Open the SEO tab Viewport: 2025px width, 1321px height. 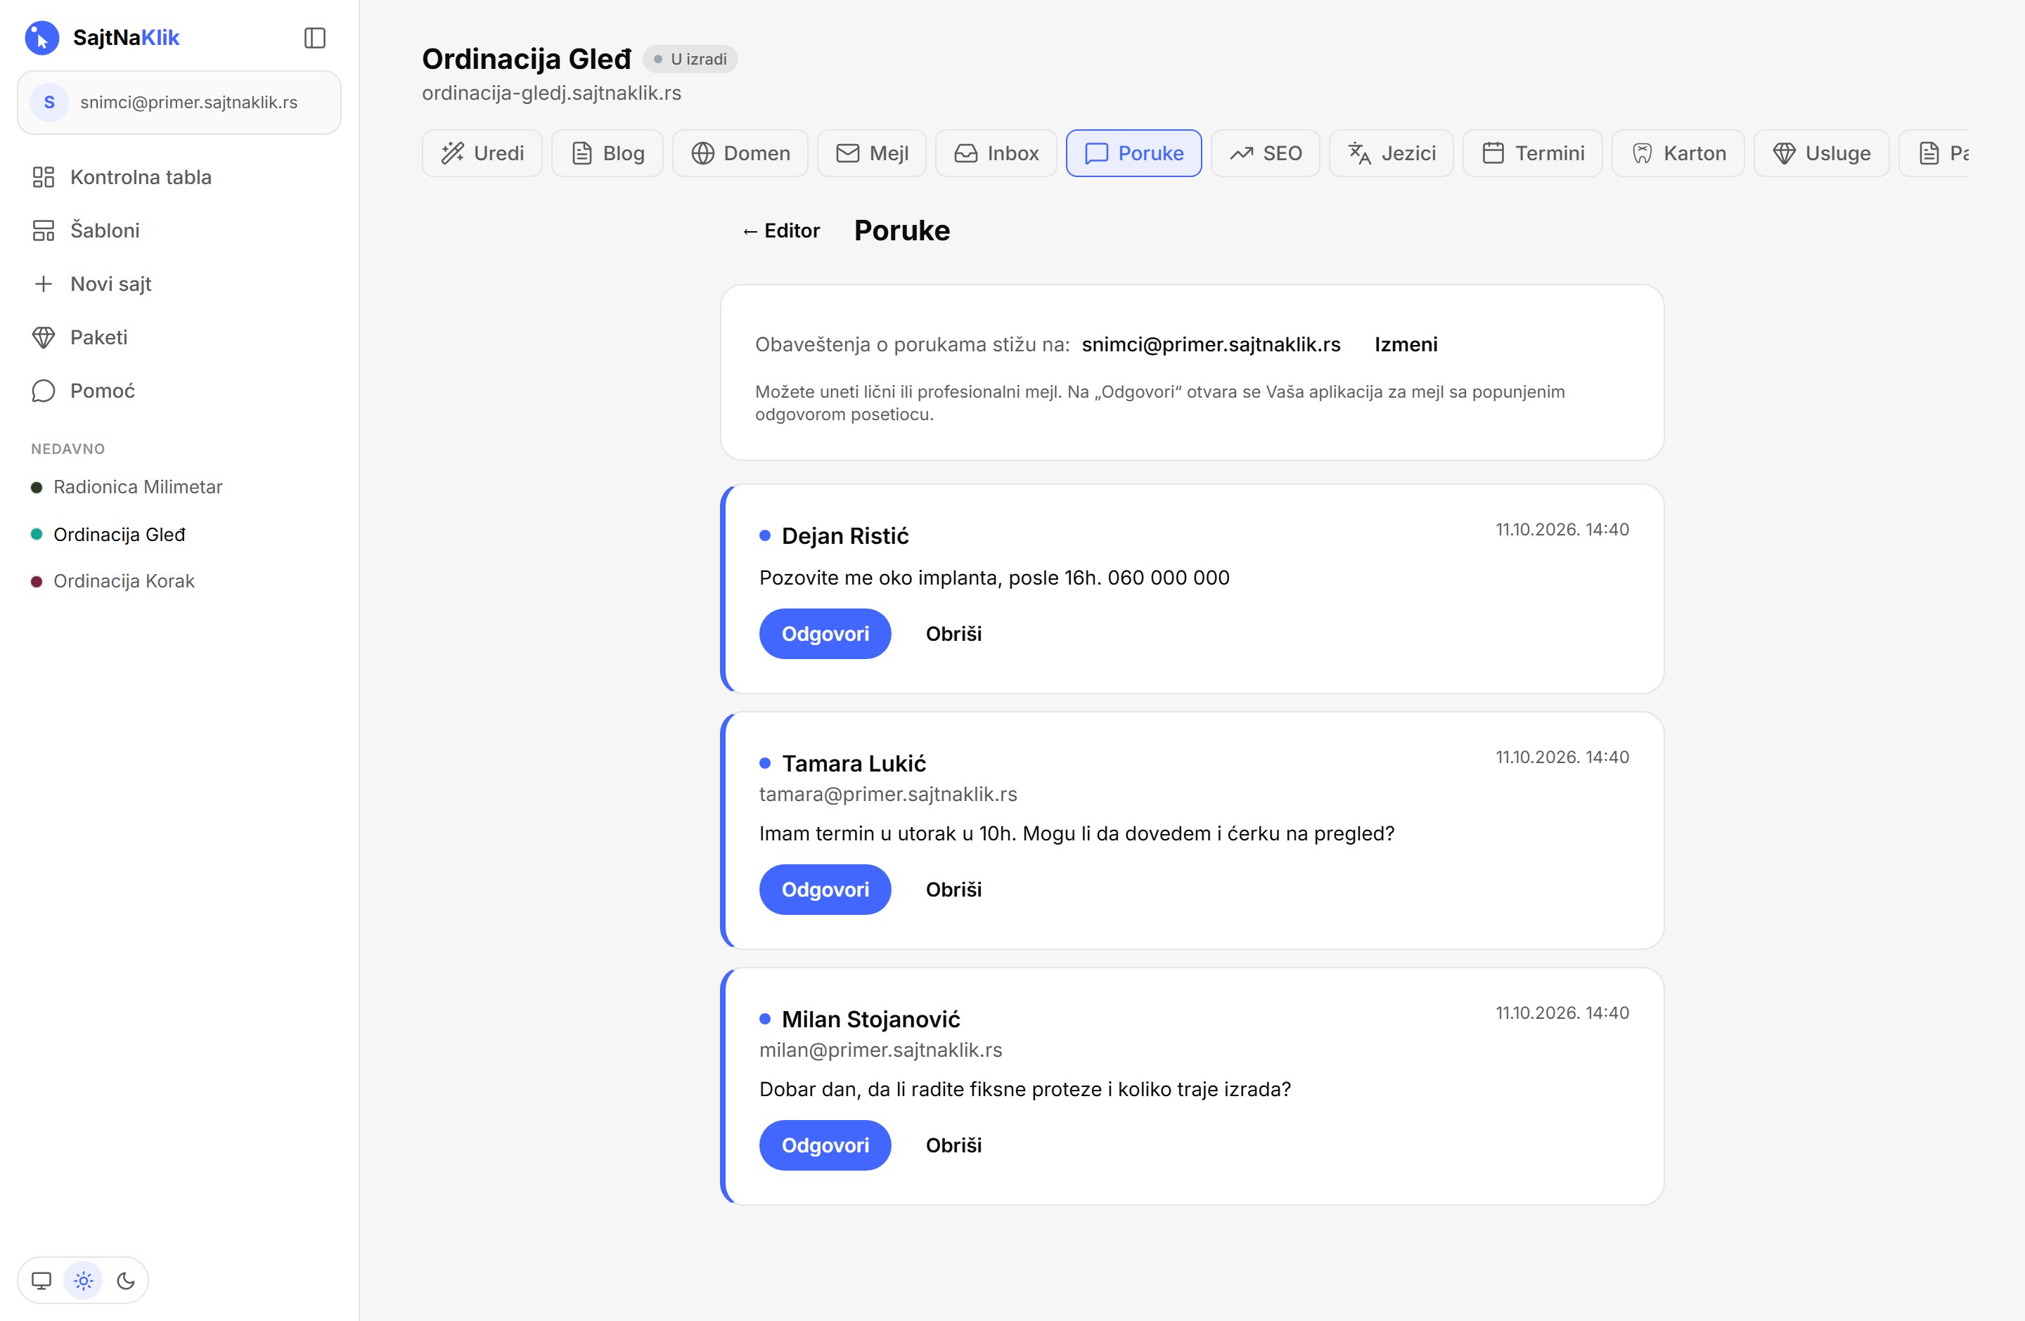coord(1266,153)
